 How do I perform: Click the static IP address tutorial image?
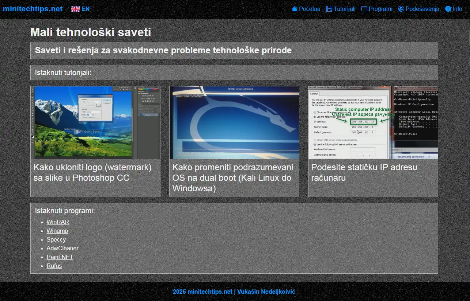373,122
